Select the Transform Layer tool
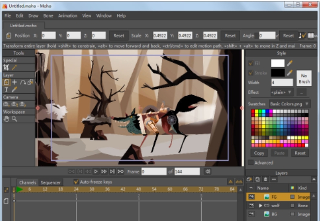Screen dimensions: 321x221 point(6,82)
